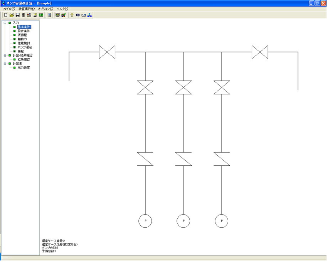Collapse the 入力 tree node

point(5,23)
